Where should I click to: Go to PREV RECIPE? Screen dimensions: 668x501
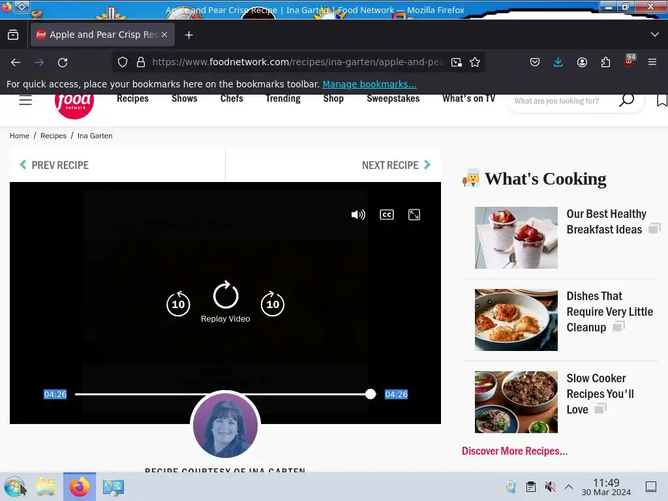(x=54, y=165)
